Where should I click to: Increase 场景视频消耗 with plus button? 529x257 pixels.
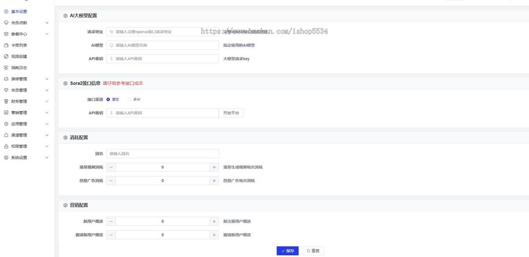214,167
